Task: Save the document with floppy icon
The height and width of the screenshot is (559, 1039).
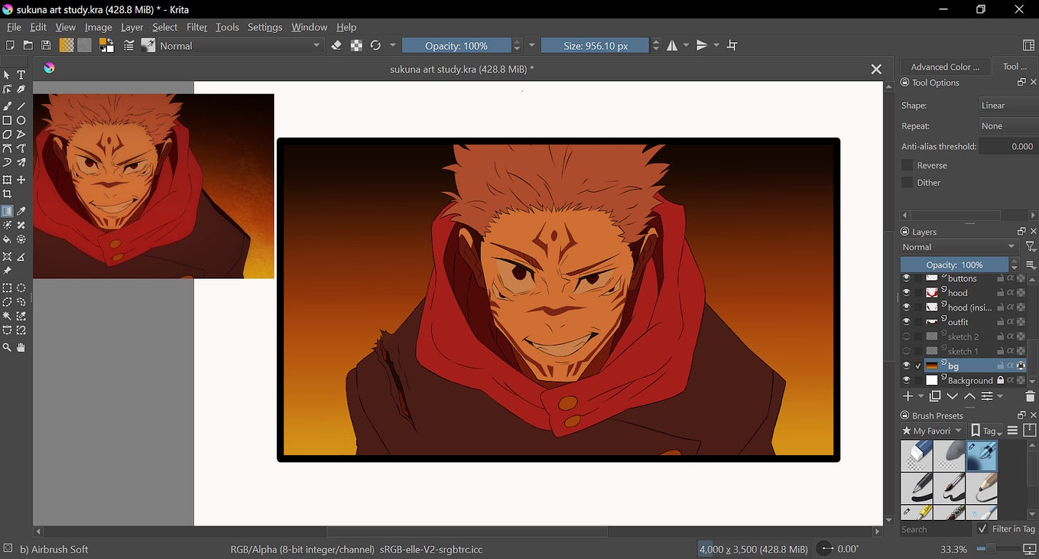Action: tap(46, 46)
